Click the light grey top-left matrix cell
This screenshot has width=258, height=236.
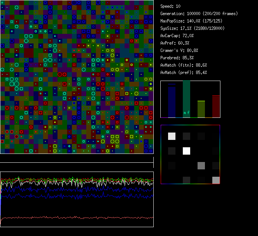pyautogui.click(x=172, y=136)
